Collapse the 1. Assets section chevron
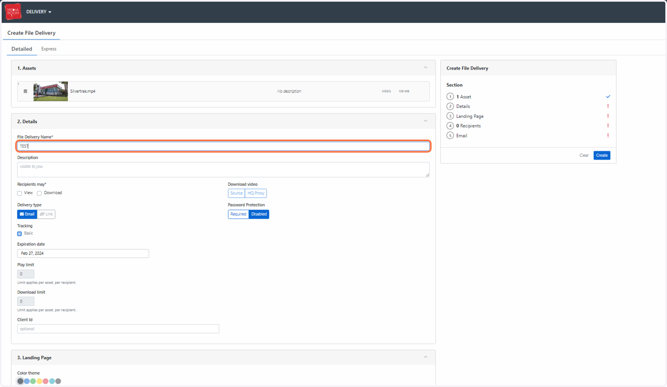 coord(426,68)
